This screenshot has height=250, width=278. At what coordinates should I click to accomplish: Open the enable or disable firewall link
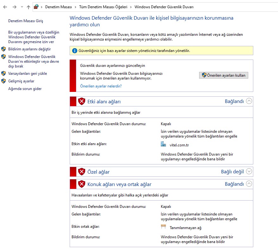coord(34,61)
